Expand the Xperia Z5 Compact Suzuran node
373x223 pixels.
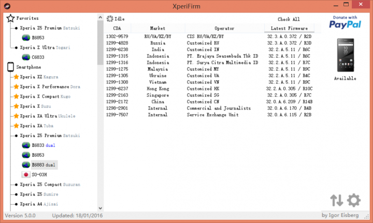click(16, 185)
